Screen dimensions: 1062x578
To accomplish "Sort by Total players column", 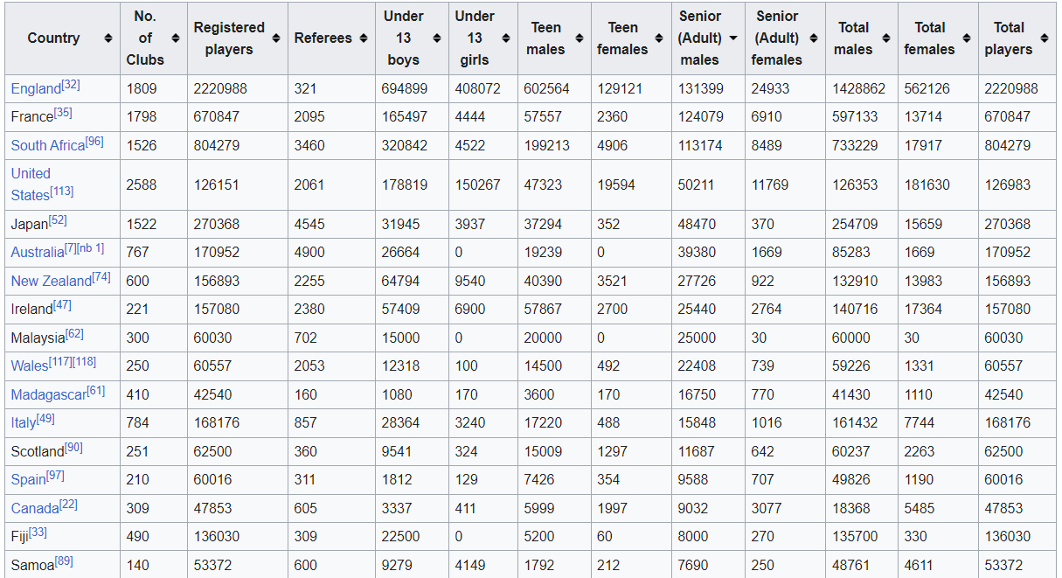I will 1045,38.
